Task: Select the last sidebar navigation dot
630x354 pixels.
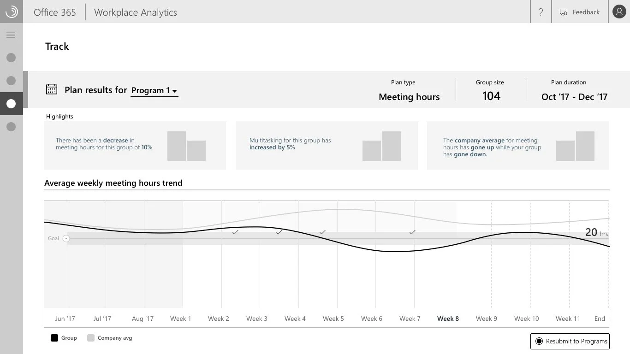Action: pyautogui.click(x=11, y=127)
